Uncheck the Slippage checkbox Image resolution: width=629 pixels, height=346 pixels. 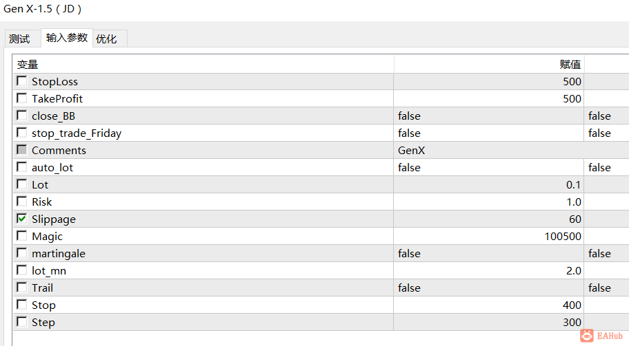pos(22,219)
